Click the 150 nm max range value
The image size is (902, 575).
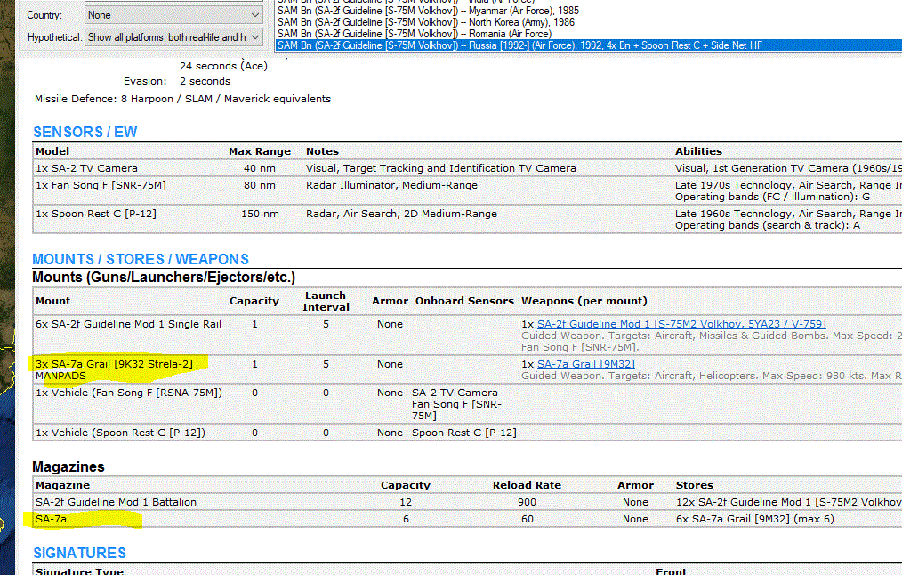click(260, 214)
